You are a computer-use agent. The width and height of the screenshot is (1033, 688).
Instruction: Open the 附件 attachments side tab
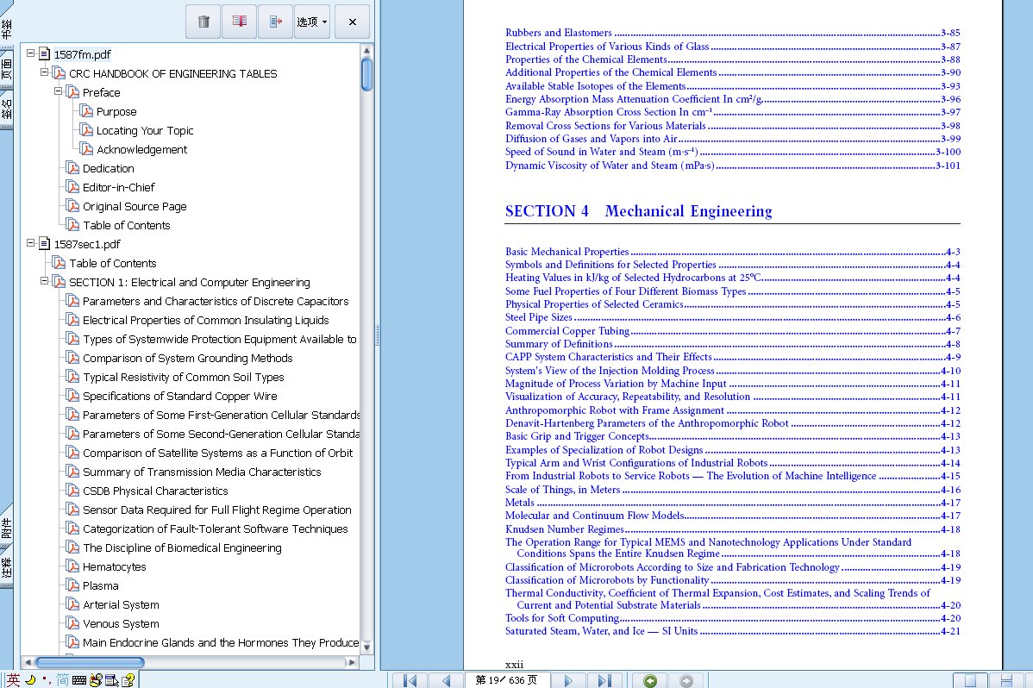coord(6,527)
